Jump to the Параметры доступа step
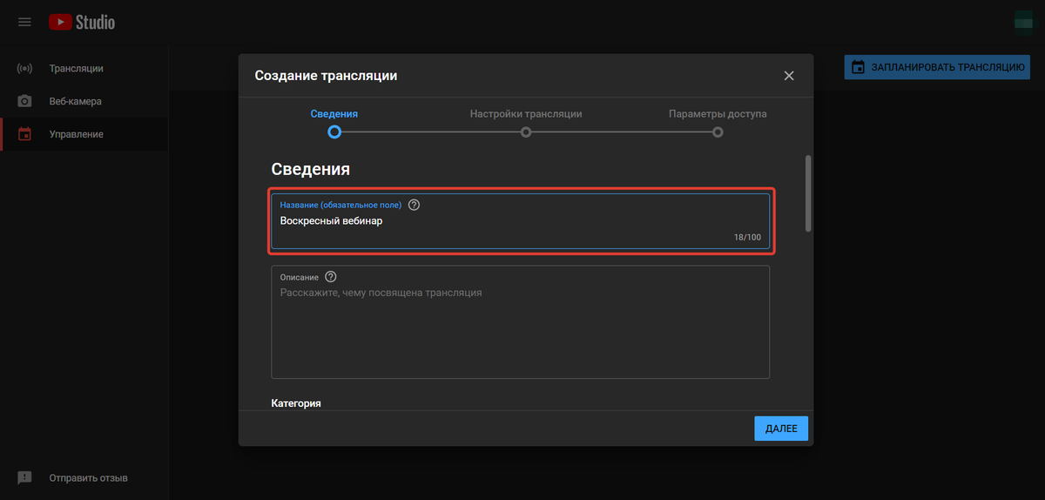 718,114
